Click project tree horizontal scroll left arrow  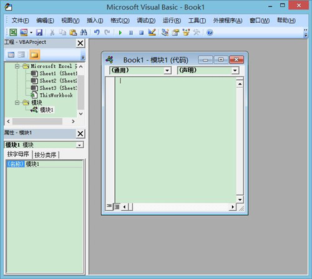(8, 121)
